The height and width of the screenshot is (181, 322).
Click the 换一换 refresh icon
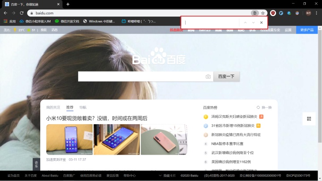tap(258, 107)
